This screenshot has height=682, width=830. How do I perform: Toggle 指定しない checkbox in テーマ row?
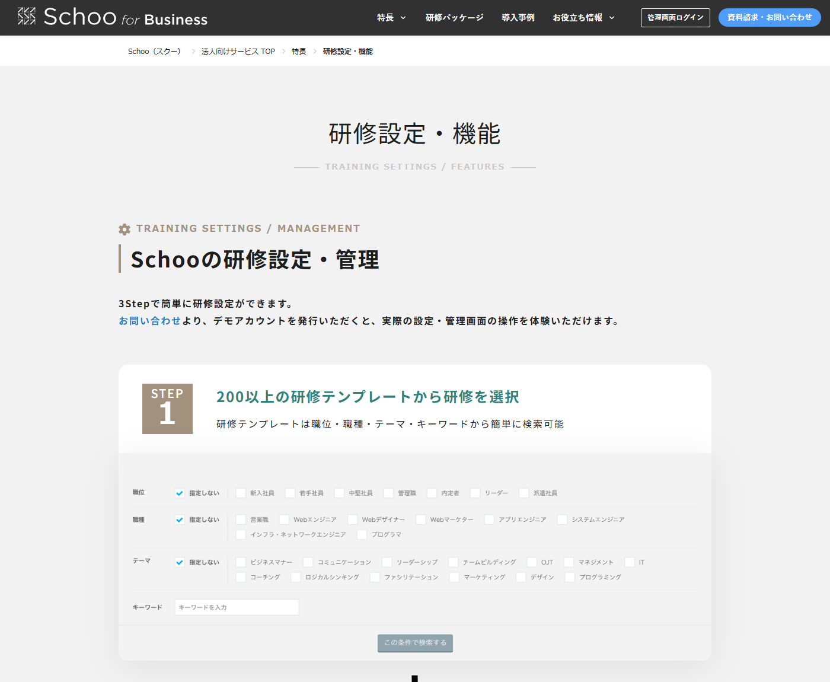[x=180, y=562]
